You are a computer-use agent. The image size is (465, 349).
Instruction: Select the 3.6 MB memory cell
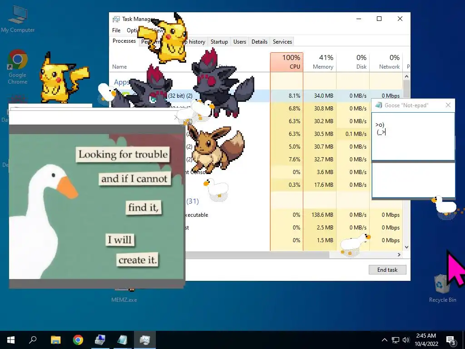[320, 172]
